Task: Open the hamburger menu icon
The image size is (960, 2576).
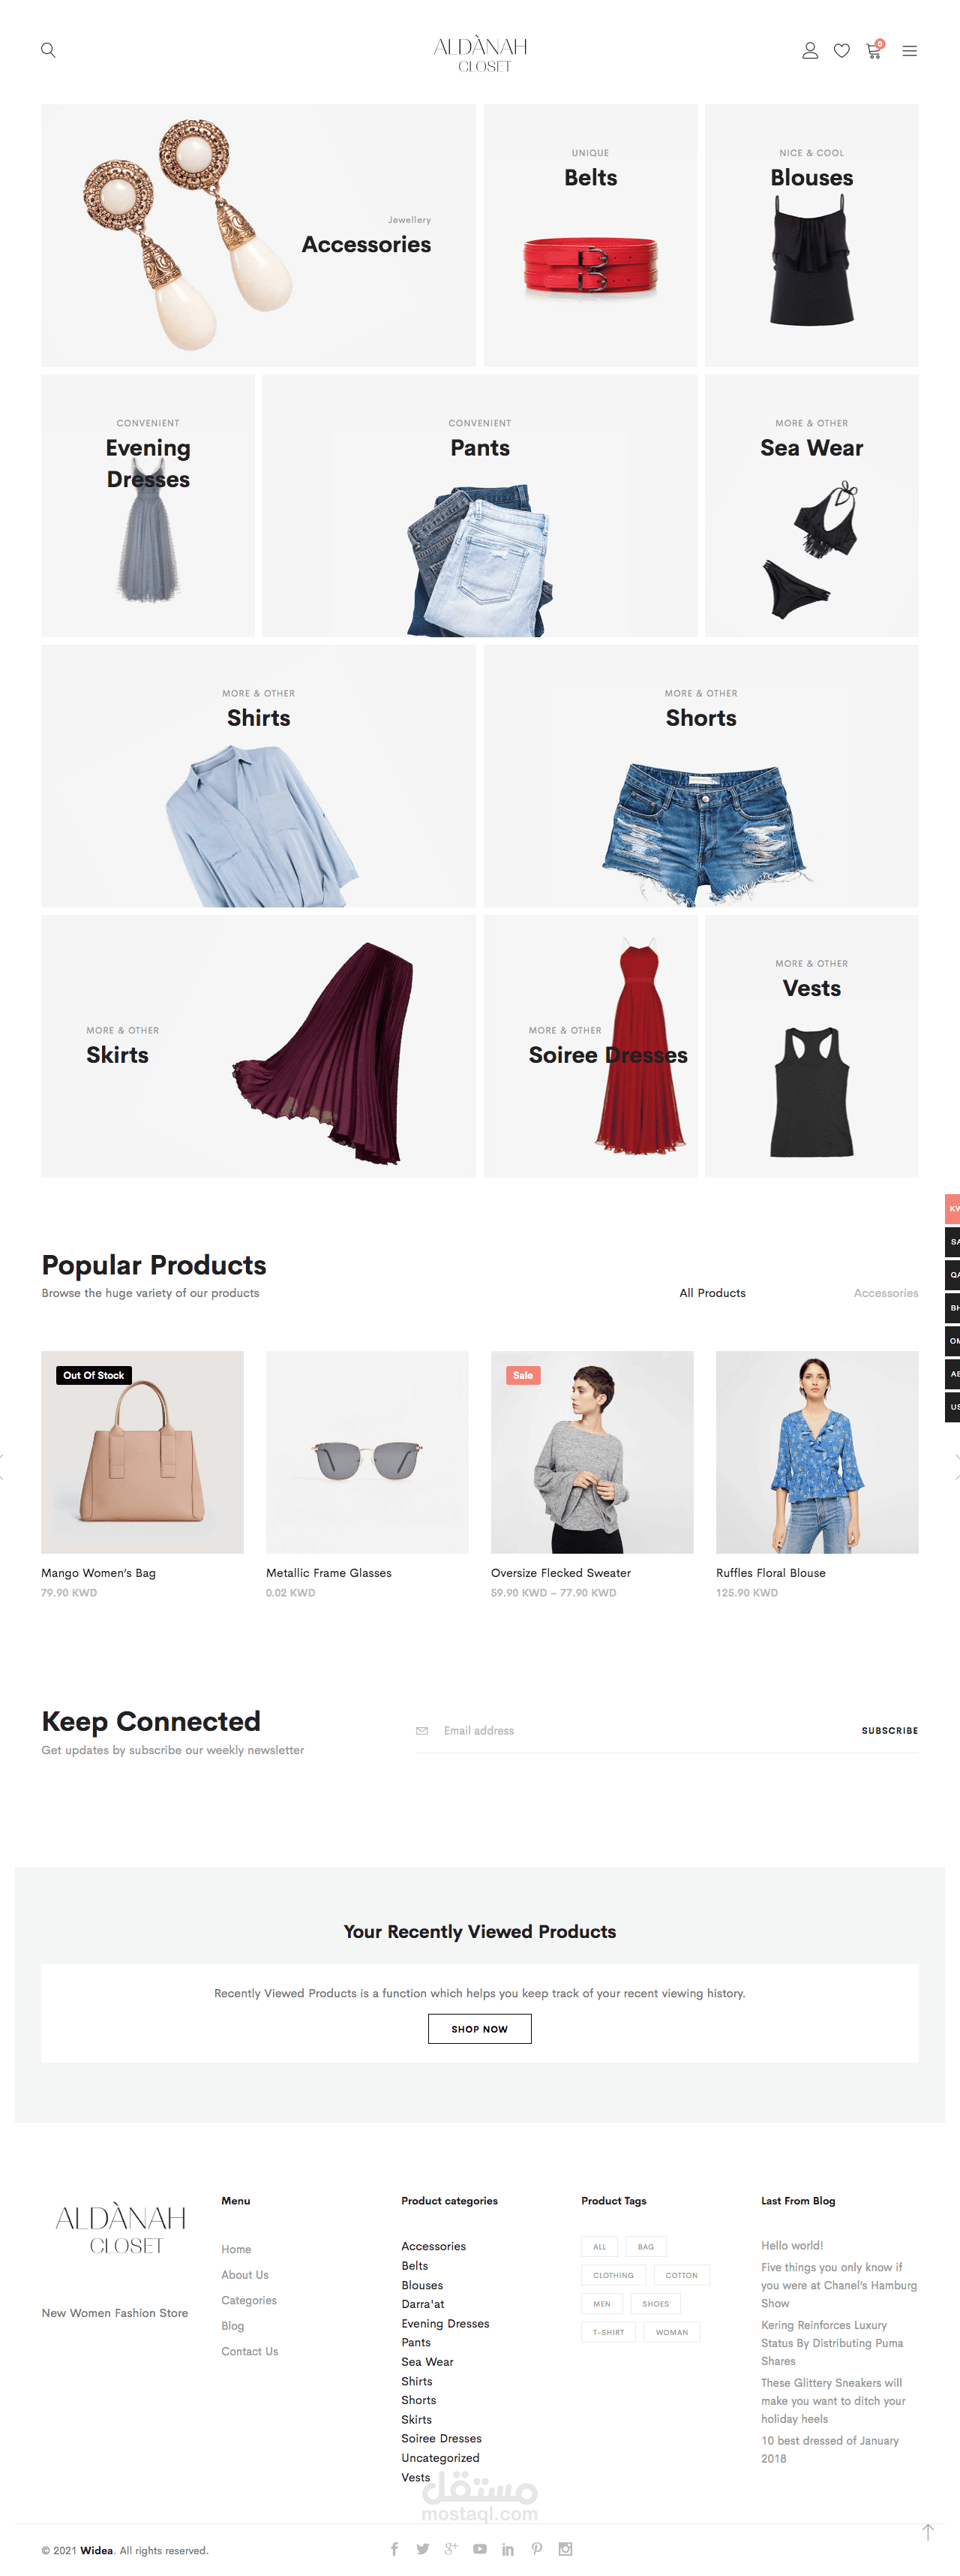Action: pos(909,50)
